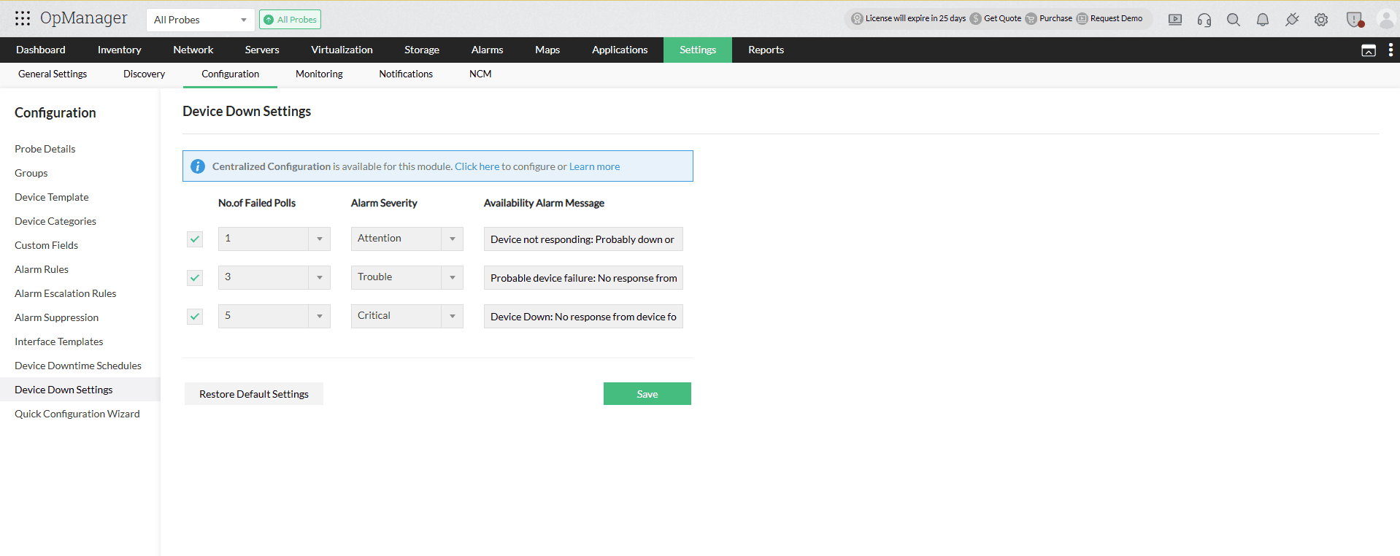Open the Trouble severity dropdown
This screenshot has width=1400, height=556.
coord(407,277)
